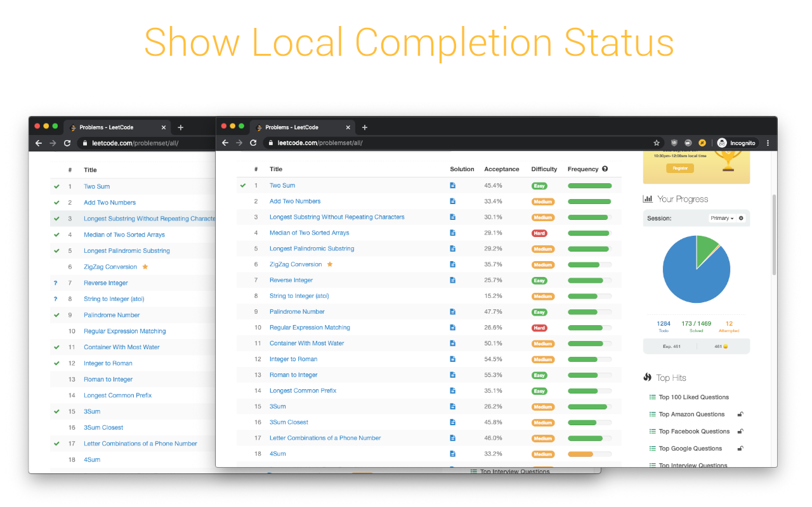The image size is (812, 507).
Task: Open Letter Combinations of a Phone Number in front window
Action: pos(325,438)
